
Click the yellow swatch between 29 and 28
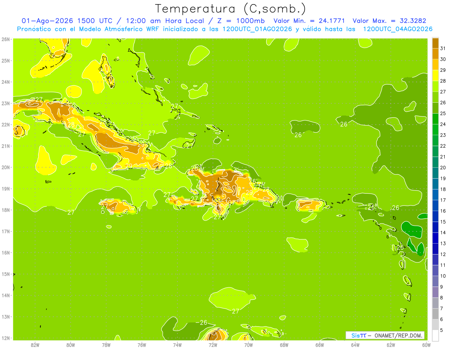pos(435,75)
